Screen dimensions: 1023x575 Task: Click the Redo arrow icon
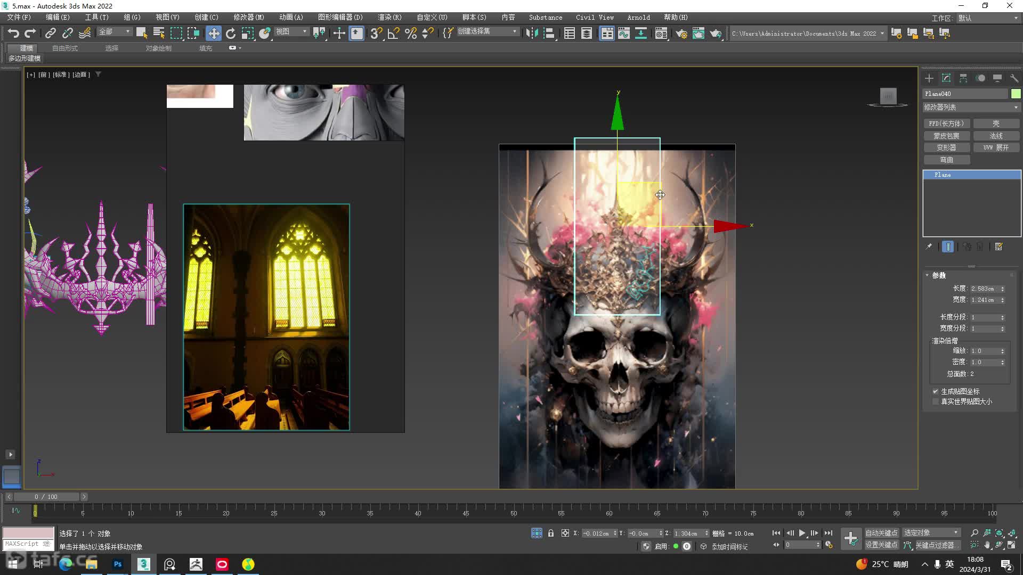click(30, 33)
